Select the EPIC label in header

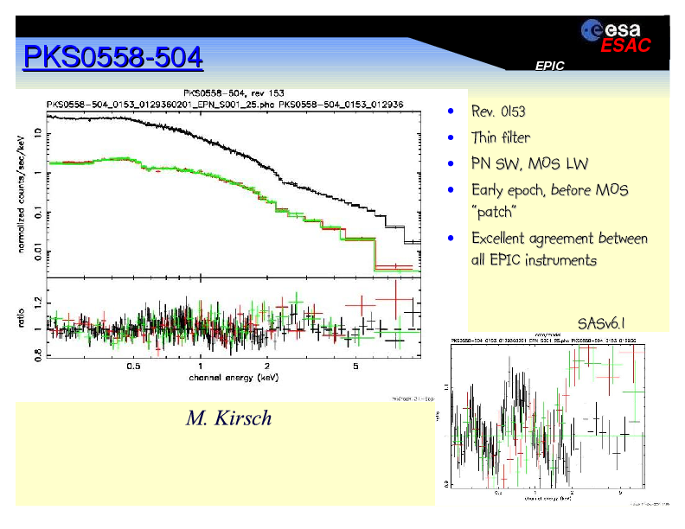[x=549, y=66]
